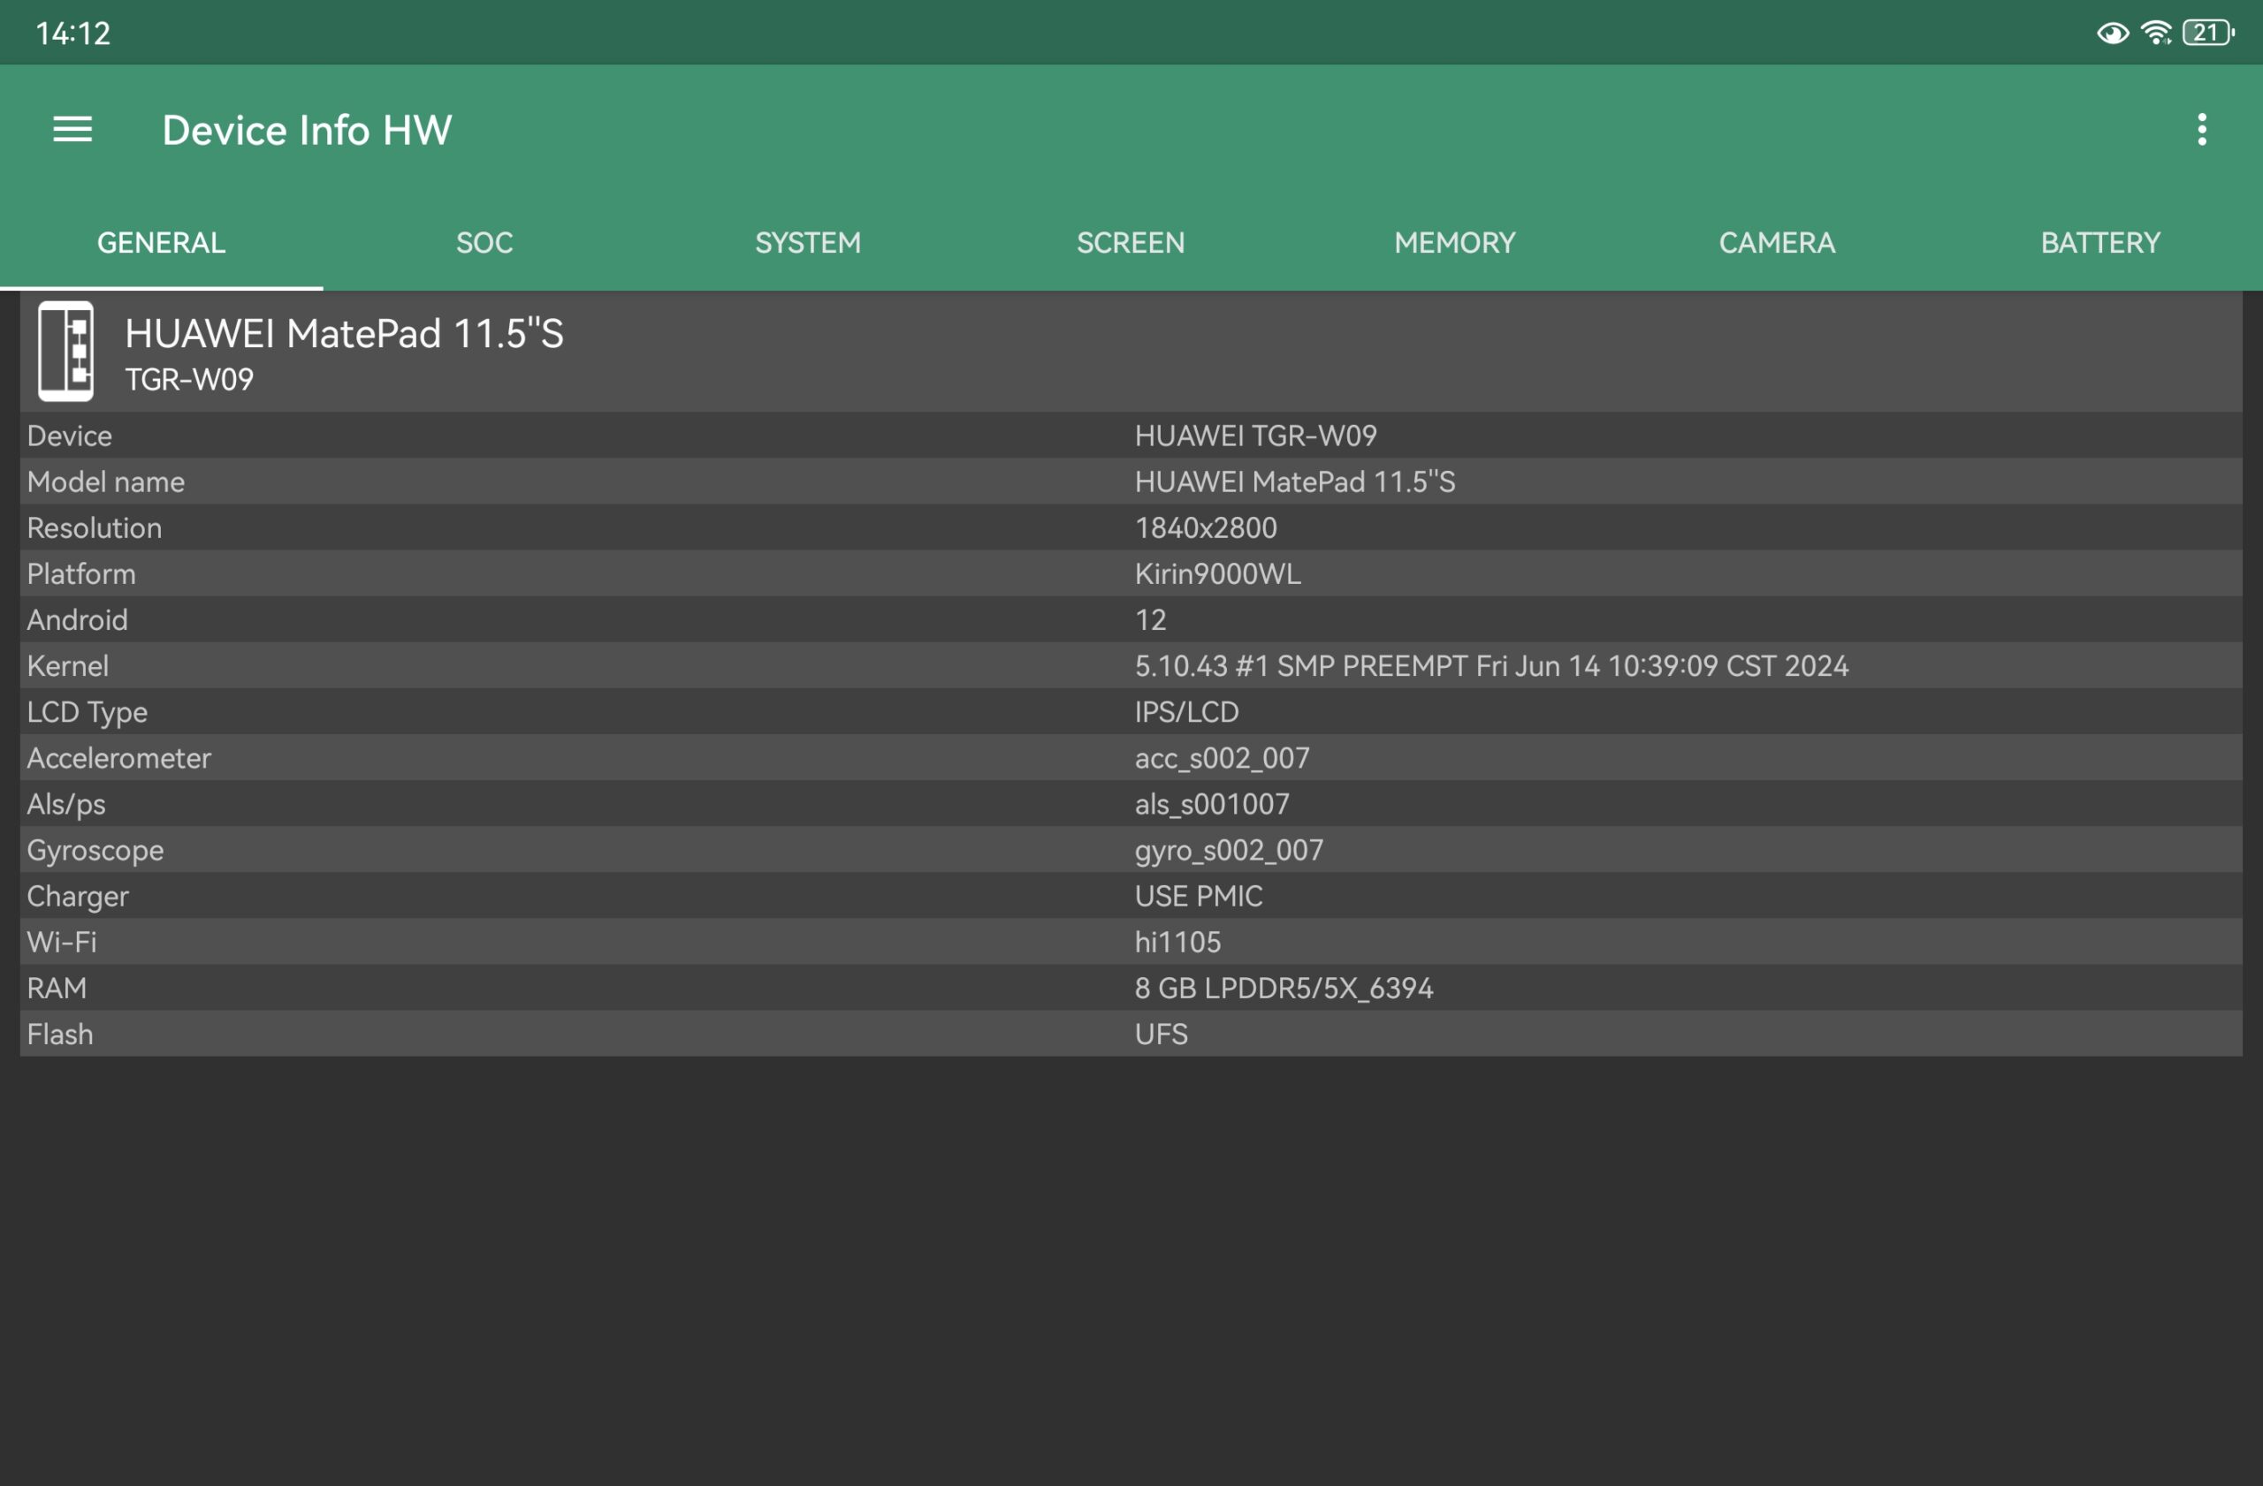
Task: Tap the acc_s002_007 value
Action: tap(1222, 758)
